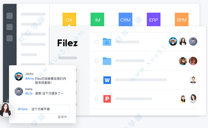Click the @Lily mention in Hans's message
The width and height of the screenshot is (208, 128).
pyautogui.click(x=29, y=94)
